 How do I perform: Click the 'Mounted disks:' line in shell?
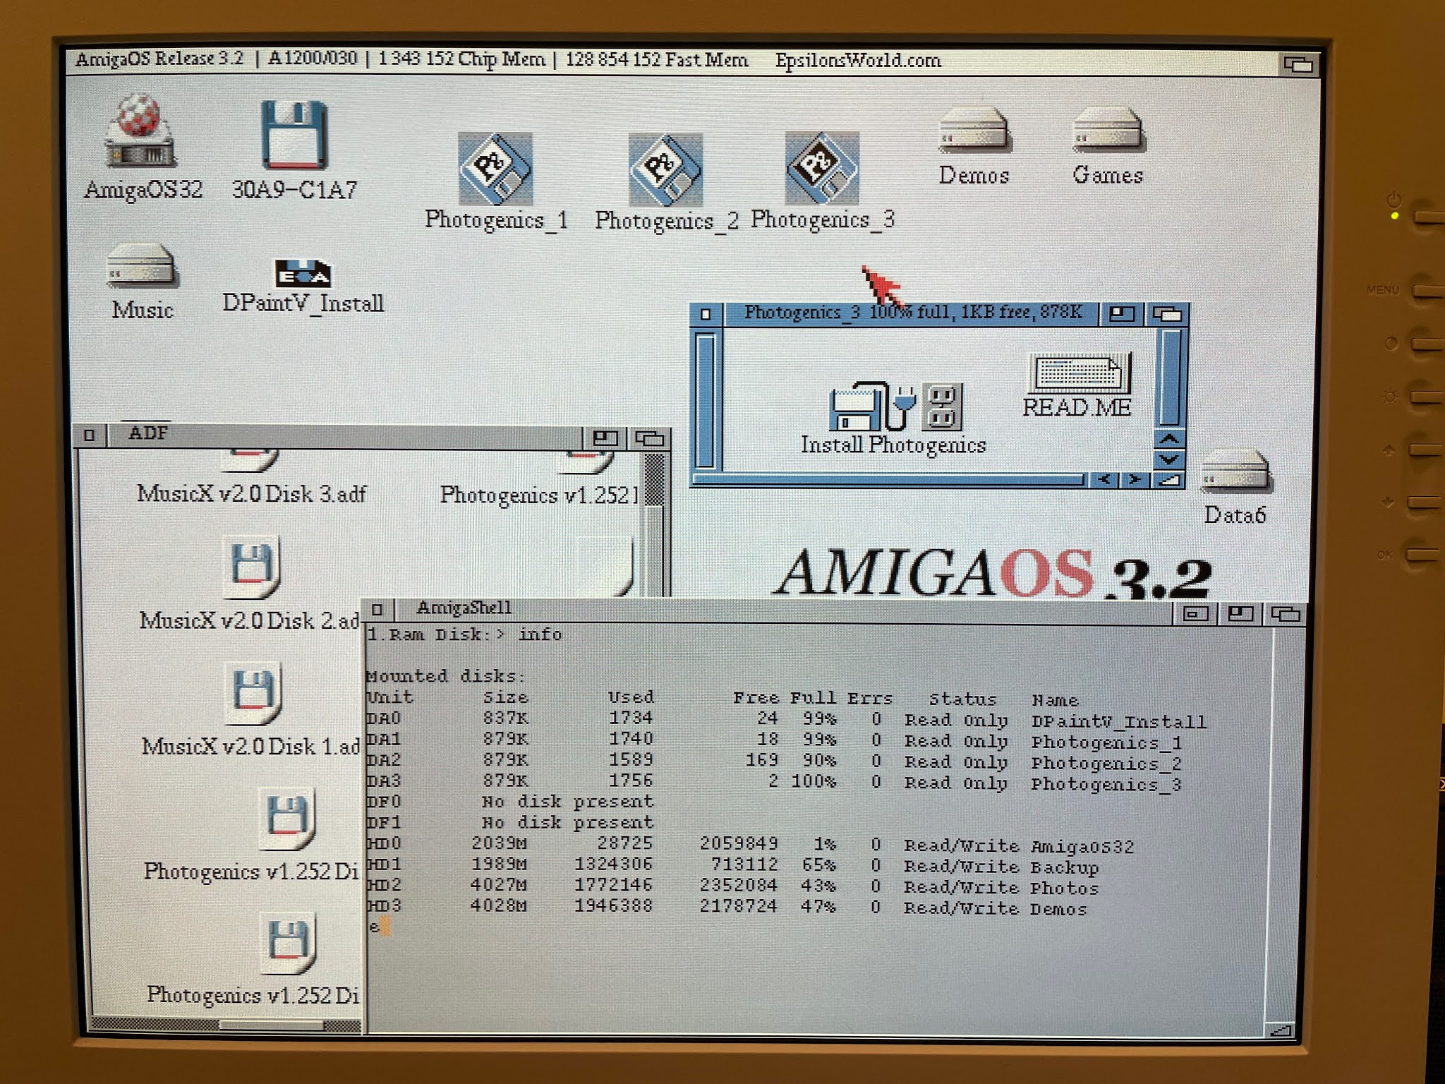pyautogui.click(x=446, y=676)
